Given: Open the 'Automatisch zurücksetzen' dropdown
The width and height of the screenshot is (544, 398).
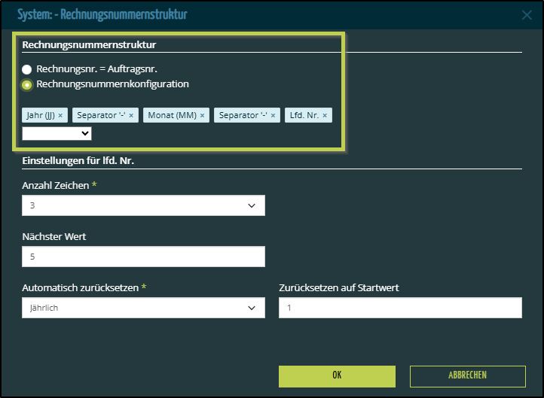Looking at the screenshot, I should pos(143,308).
